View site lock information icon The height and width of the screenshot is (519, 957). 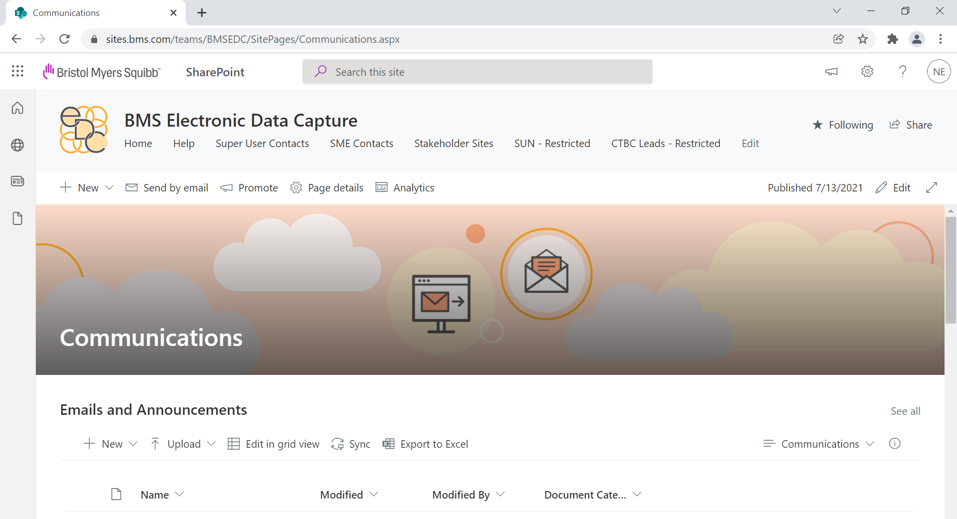tap(94, 39)
